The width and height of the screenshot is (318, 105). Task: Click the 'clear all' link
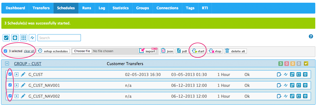click(29, 51)
